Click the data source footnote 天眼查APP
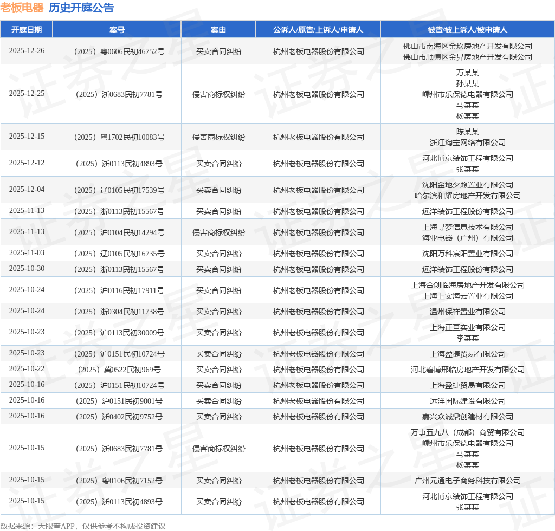This screenshot has width=555, height=531. (56, 526)
